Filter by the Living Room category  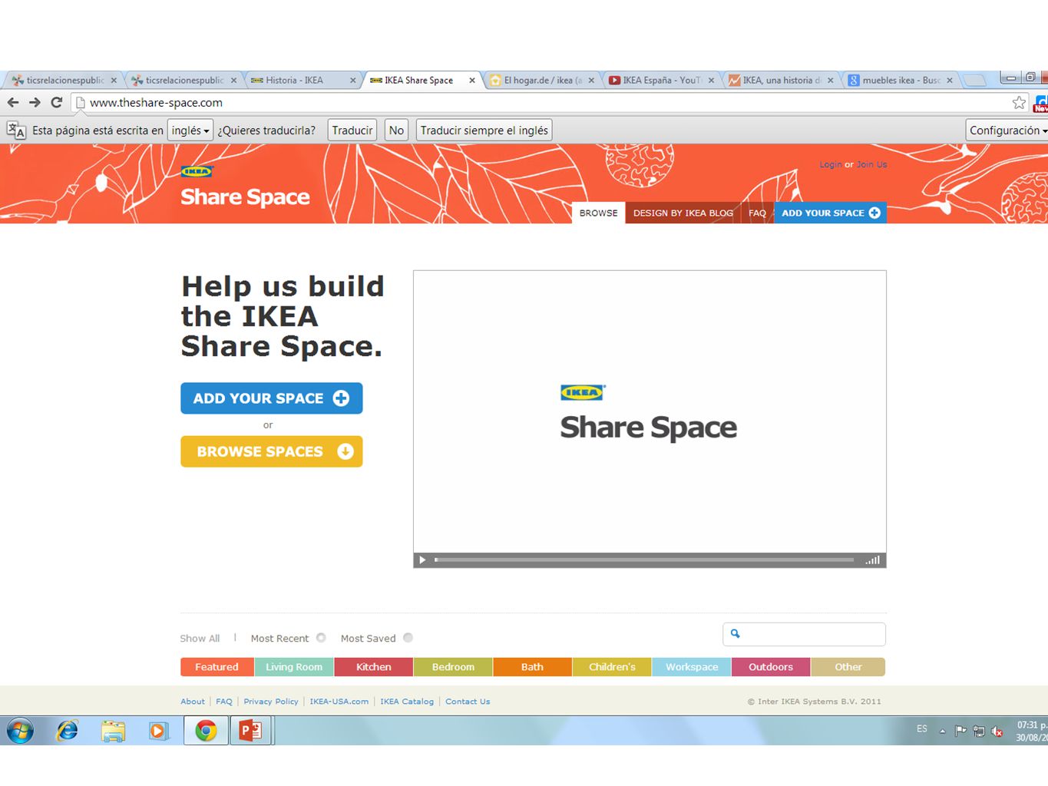(x=294, y=667)
